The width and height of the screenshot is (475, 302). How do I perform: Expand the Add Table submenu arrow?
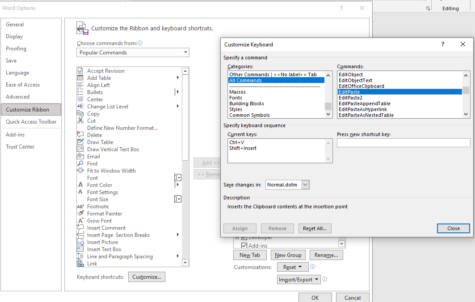pyautogui.click(x=177, y=78)
